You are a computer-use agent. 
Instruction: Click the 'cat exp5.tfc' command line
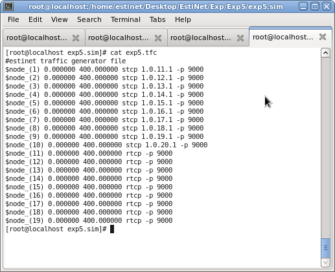coord(81,53)
